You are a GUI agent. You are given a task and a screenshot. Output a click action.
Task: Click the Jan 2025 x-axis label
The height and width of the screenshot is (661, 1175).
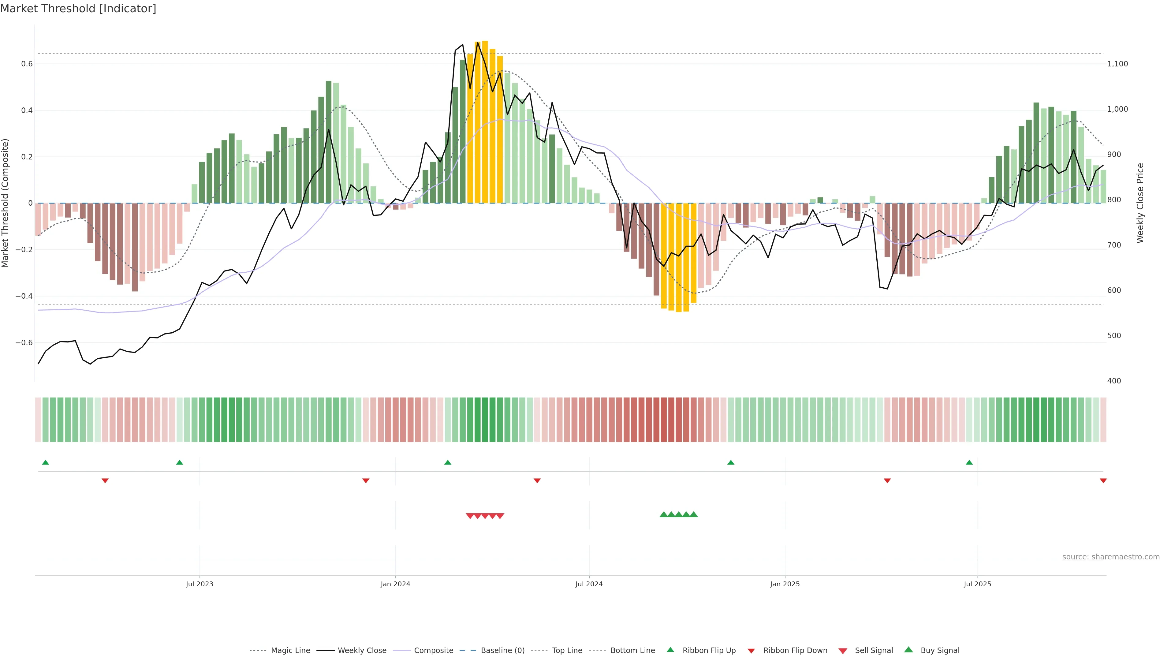click(785, 584)
